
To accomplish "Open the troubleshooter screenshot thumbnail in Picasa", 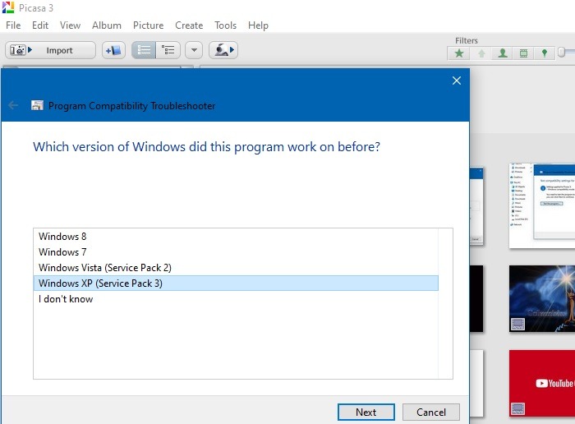I will pyautogui.click(x=542, y=205).
